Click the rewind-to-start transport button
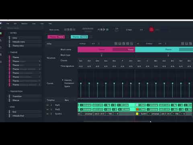The image size is (193, 145). [x=99, y=29]
